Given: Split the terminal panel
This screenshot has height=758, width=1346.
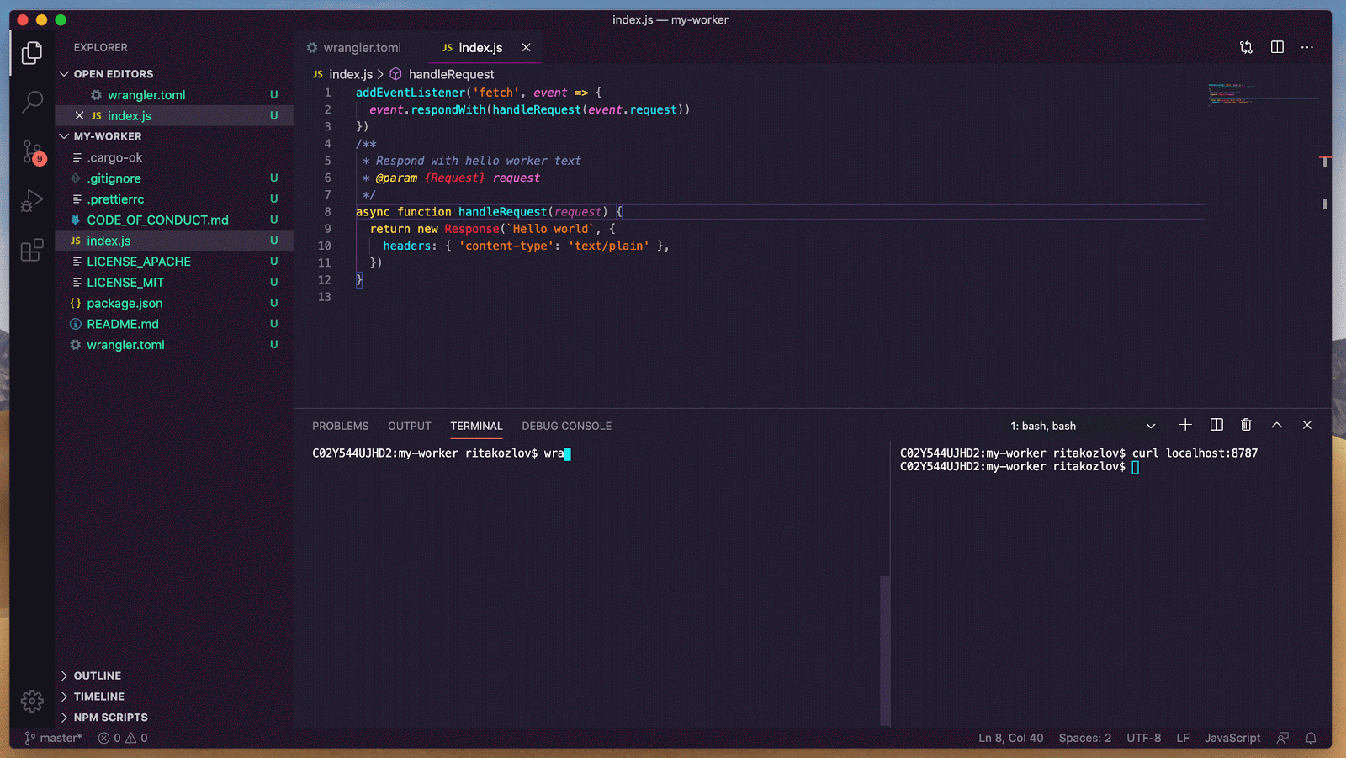Looking at the screenshot, I should pos(1216,425).
